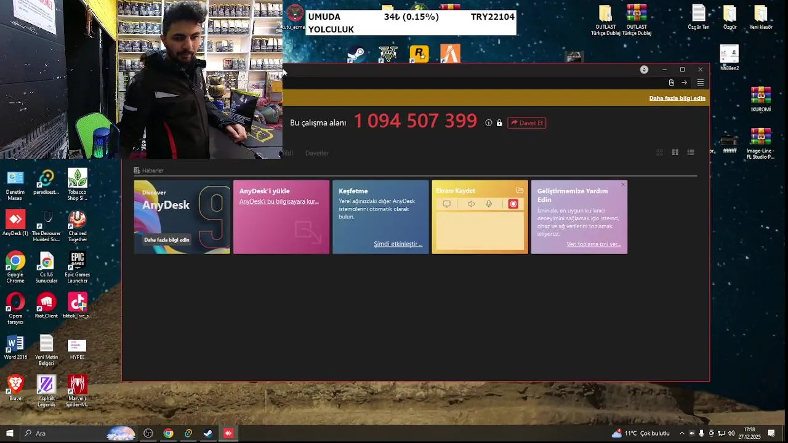Open recordings folder in Ekranı Kaydet card
The height and width of the screenshot is (443, 788).
click(520, 191)
